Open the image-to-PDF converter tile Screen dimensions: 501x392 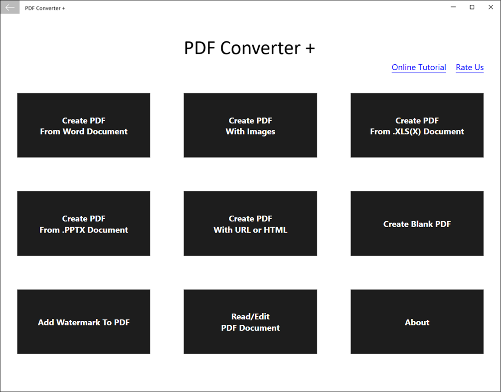coord(250,125)
